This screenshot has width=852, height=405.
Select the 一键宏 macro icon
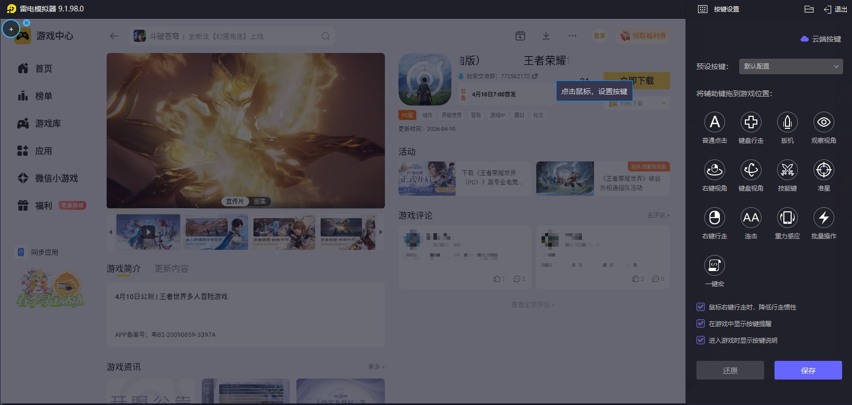(x=715, y=265)
